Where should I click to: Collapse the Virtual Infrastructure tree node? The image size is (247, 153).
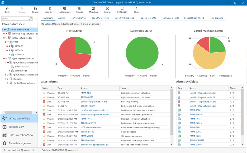point(5,29)
